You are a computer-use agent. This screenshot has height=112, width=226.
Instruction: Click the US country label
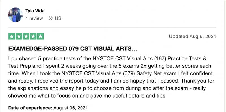tap(58, 18)
